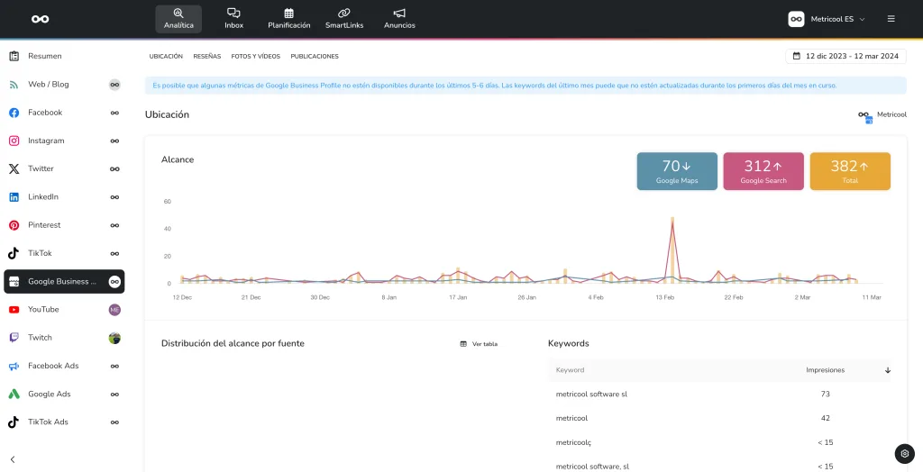The width and height of the screenshot is (923, 472).
Task: Click Ver tabla button
Action: (479, 344)
